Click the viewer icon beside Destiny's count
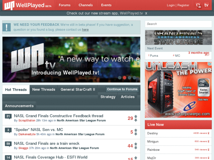The image size is (214, 160). 208,133
